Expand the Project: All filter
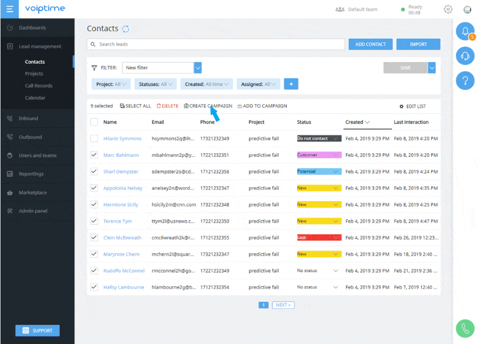 (x=111, y=84)
